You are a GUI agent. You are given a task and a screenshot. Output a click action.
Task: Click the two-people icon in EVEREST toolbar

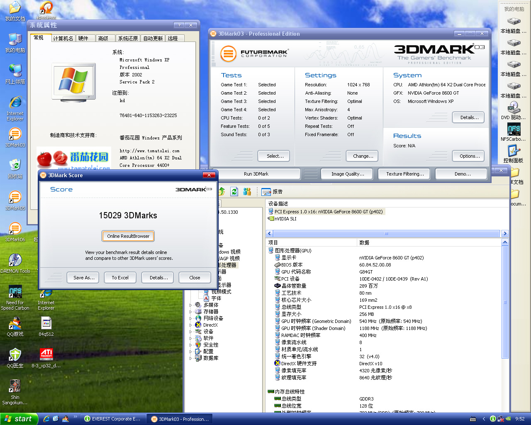pos(247,191)
